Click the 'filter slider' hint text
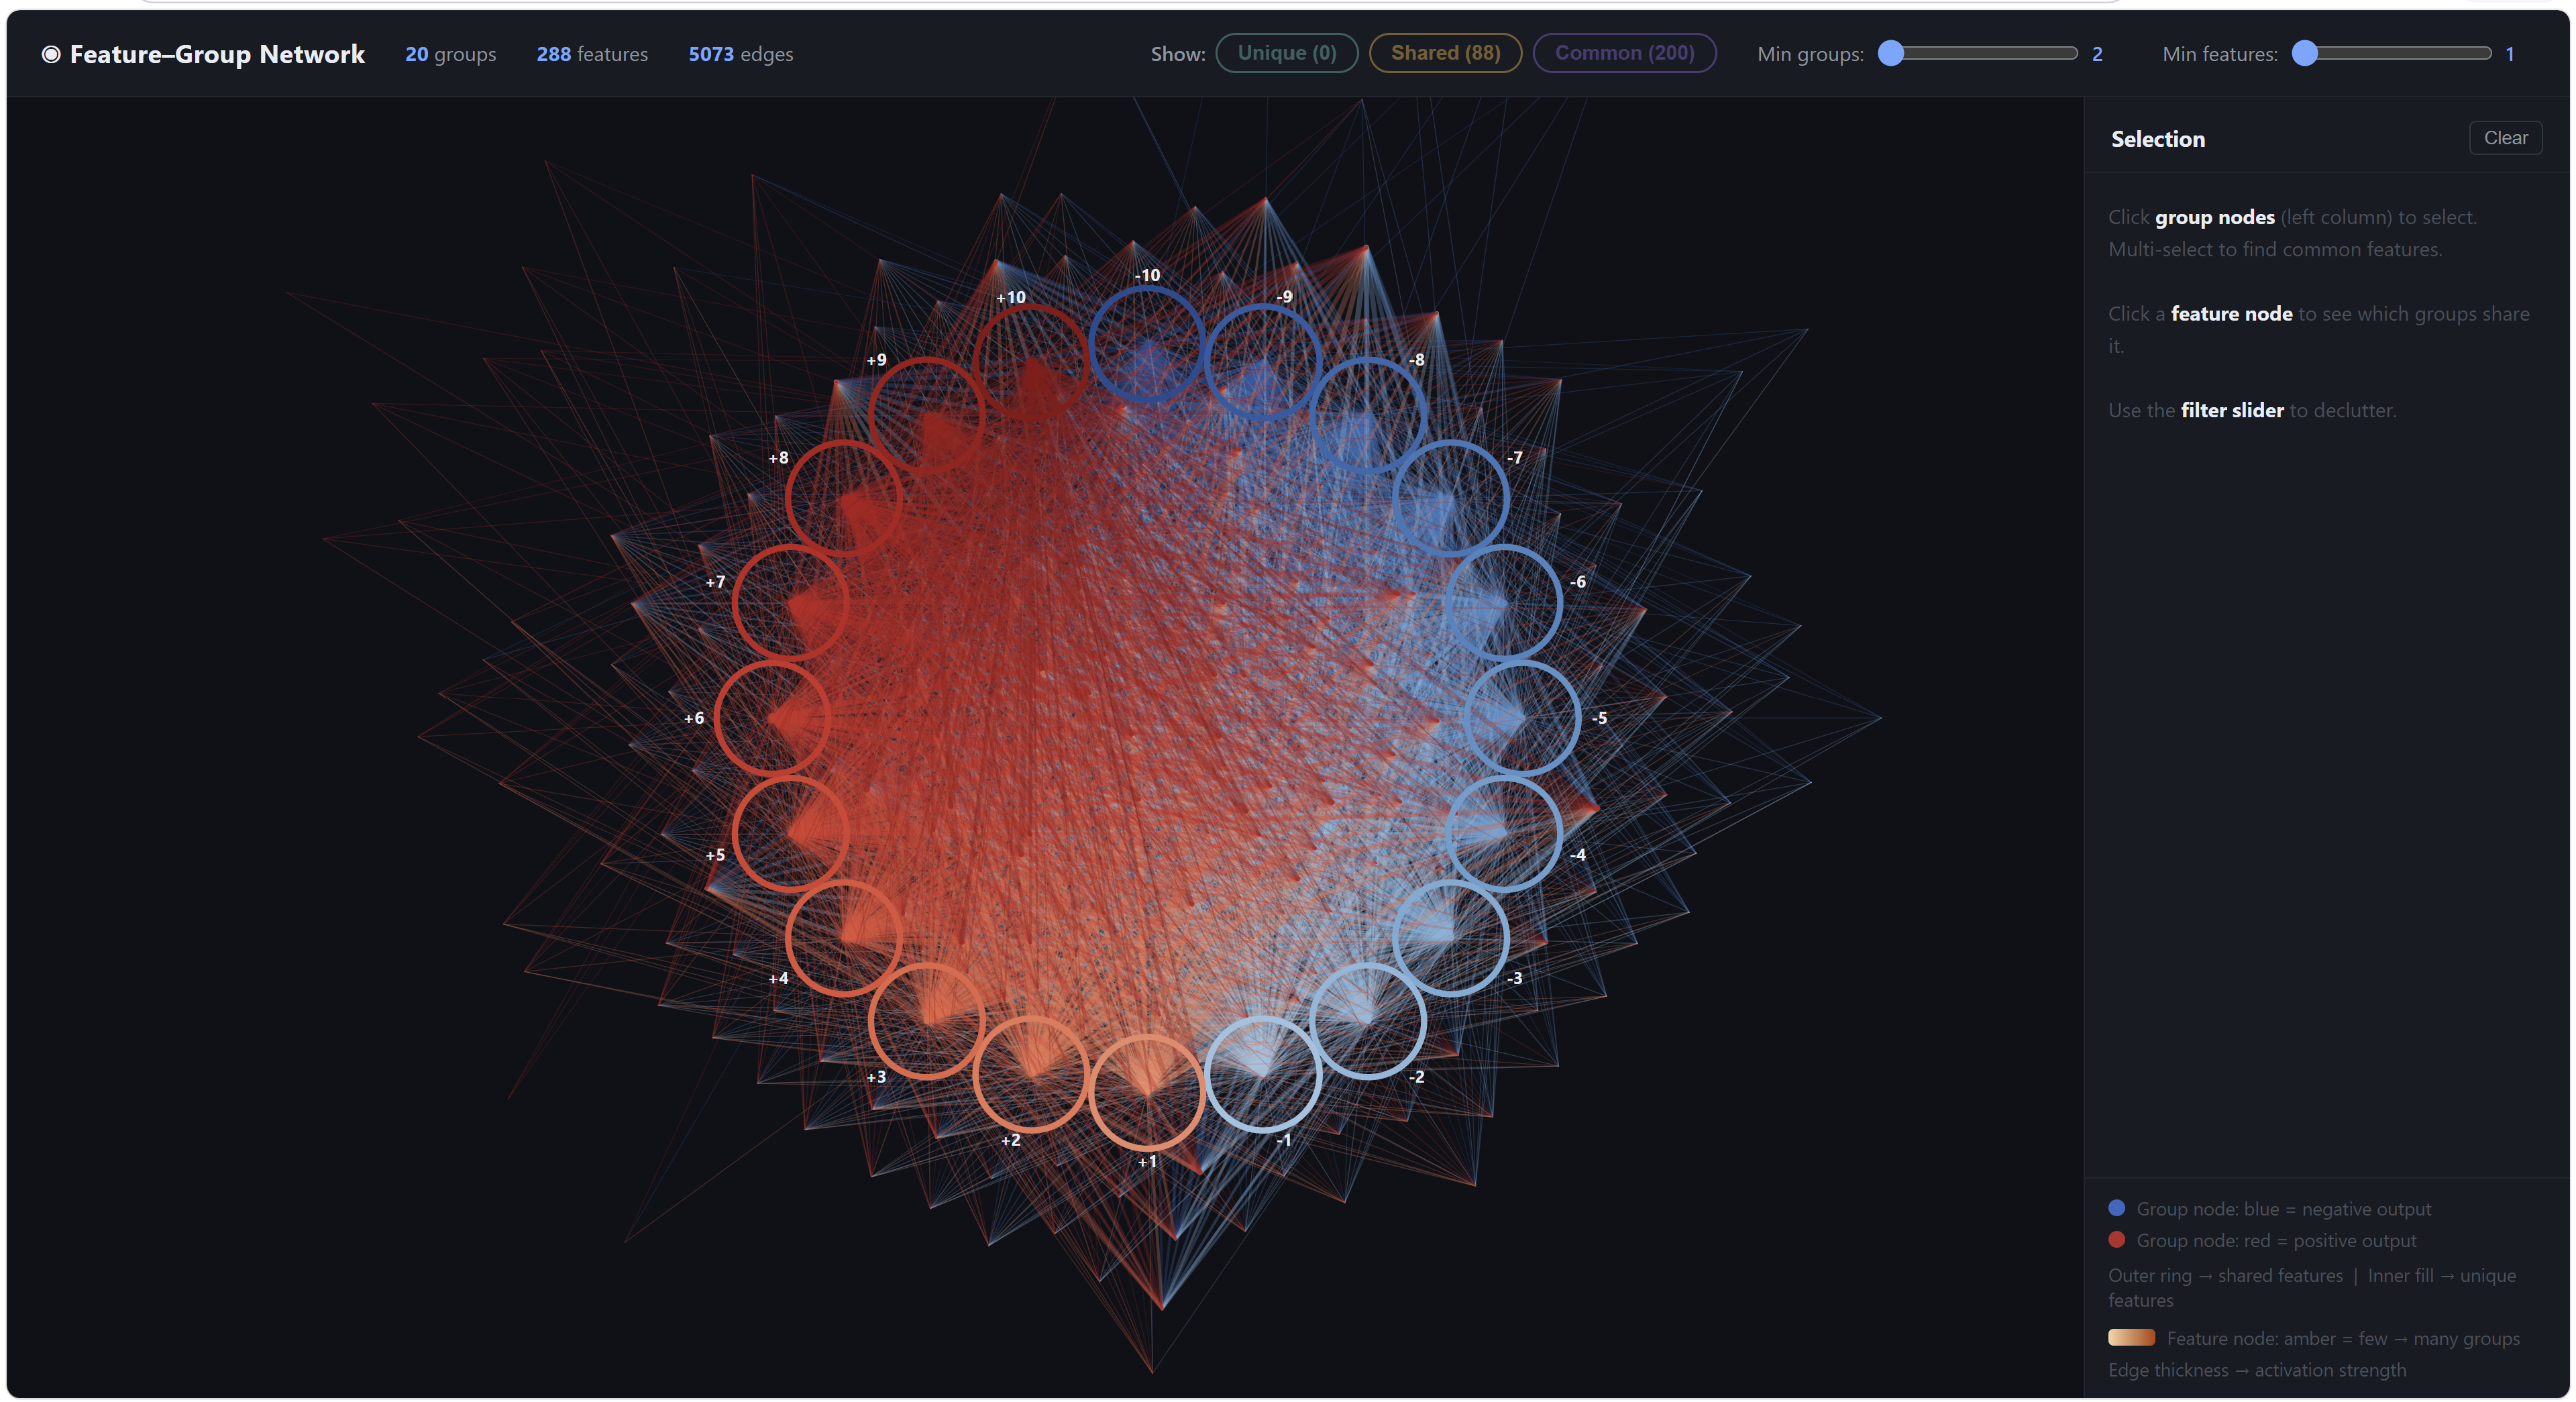 click(x=2232, y=410)
